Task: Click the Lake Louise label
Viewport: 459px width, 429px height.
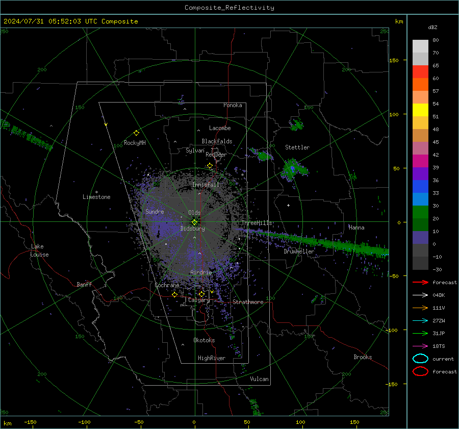Action: [x=39, y=250]
